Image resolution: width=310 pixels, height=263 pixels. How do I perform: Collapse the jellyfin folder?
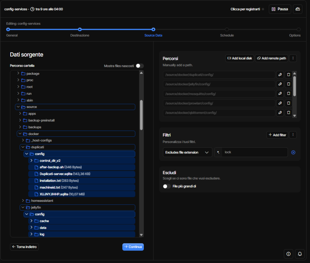pyautogui.click(x=23, y=207)
